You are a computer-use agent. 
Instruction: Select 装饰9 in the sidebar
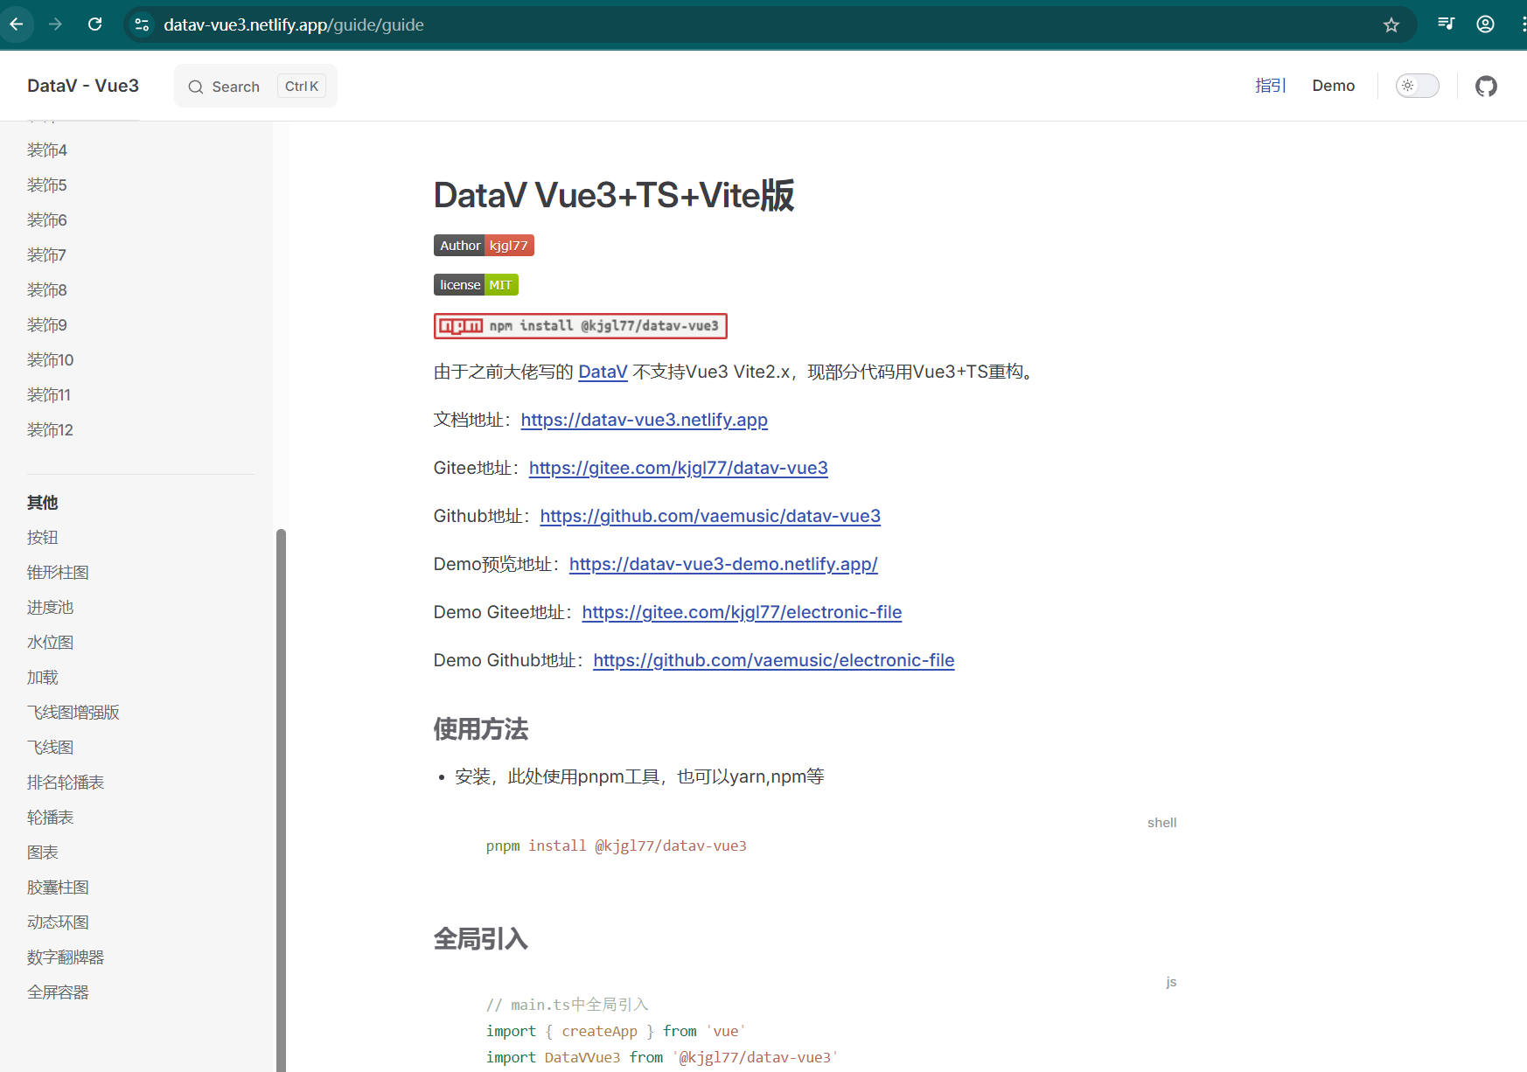point(47,325)
